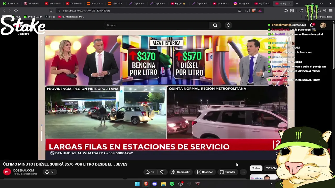Open the dark alien-head app on taskbar

pos(189,184)
